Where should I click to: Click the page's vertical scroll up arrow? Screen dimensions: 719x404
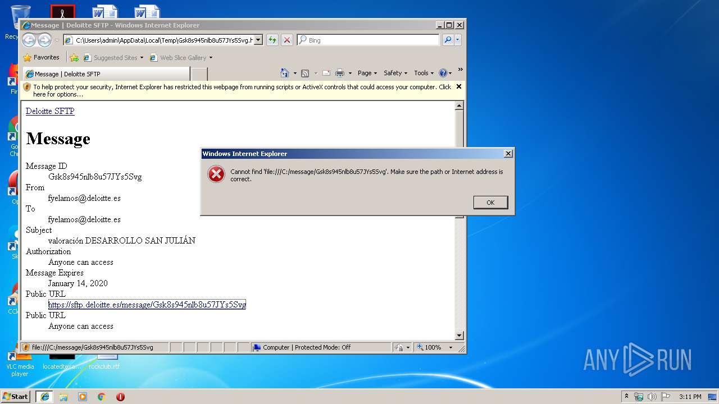pyautogui.click(x=459, y=106)
